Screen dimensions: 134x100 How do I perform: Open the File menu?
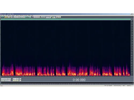click(x=2, y=15)
